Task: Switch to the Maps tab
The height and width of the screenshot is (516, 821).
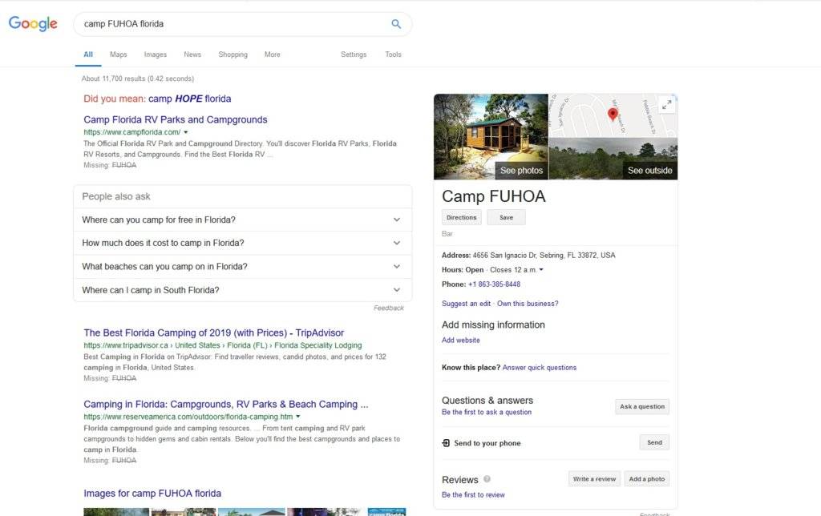Action: (119, 54)
